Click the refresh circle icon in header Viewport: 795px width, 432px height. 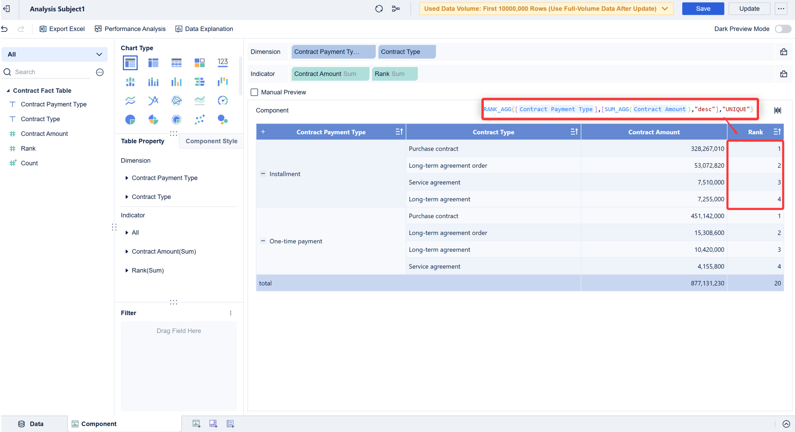pos(379,9)
